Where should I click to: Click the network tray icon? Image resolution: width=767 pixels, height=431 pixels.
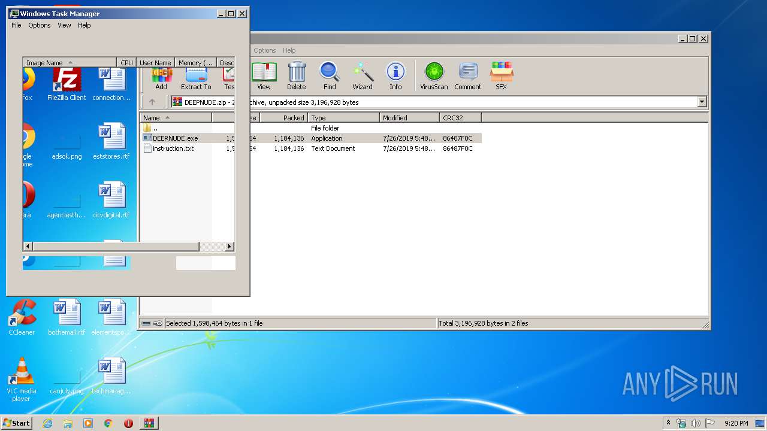coord(681,423)
